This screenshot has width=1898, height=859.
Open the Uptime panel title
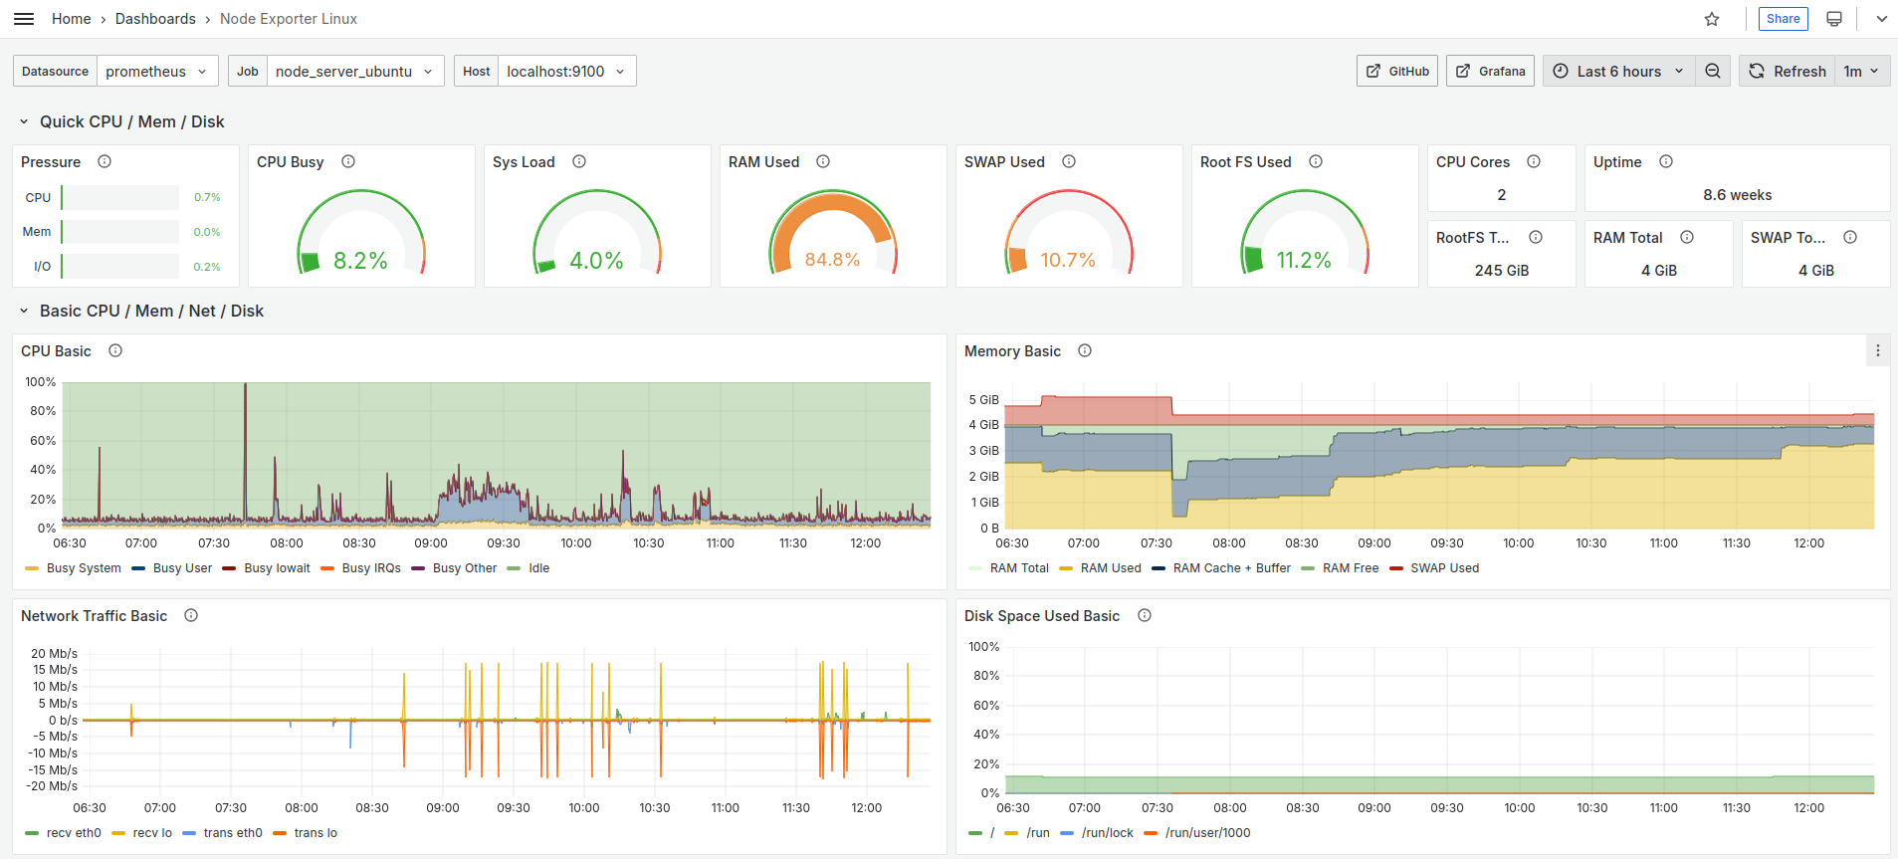[x=1617, y=161]
